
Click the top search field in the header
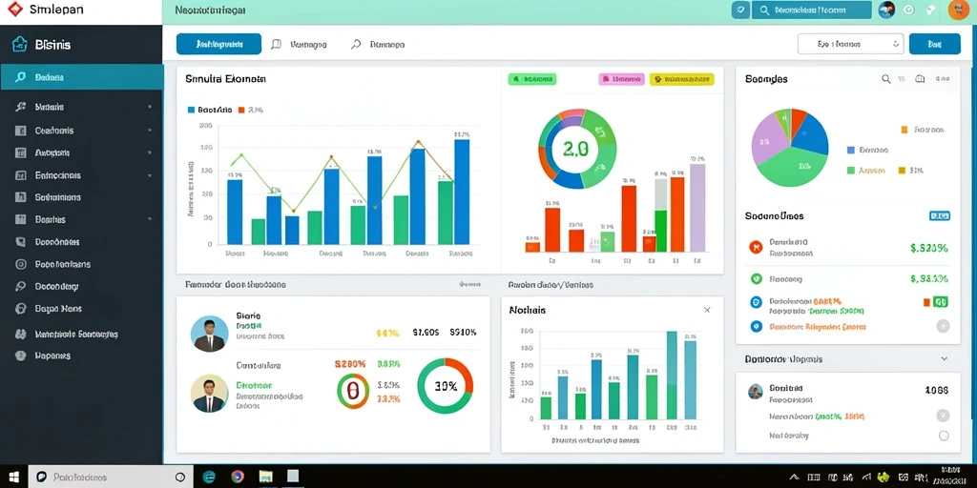[x=811, y=10]
